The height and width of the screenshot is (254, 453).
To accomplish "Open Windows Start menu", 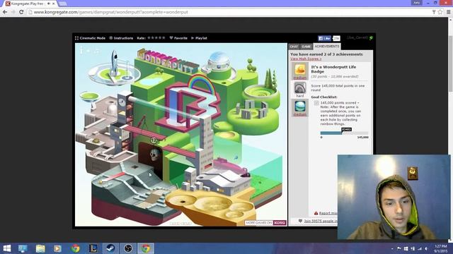I will point(7,248).
